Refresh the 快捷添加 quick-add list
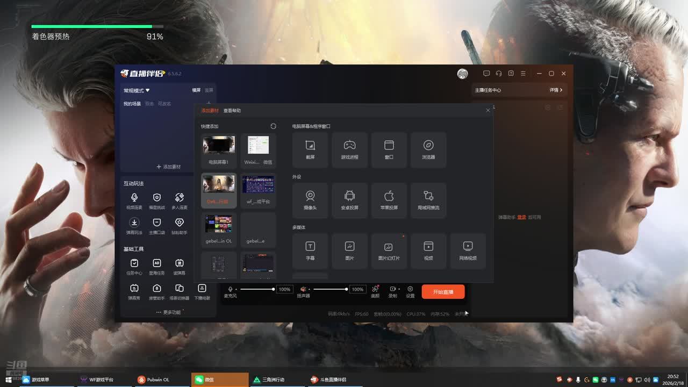This screenshot has width=688, height=387. tap(273, 126)
